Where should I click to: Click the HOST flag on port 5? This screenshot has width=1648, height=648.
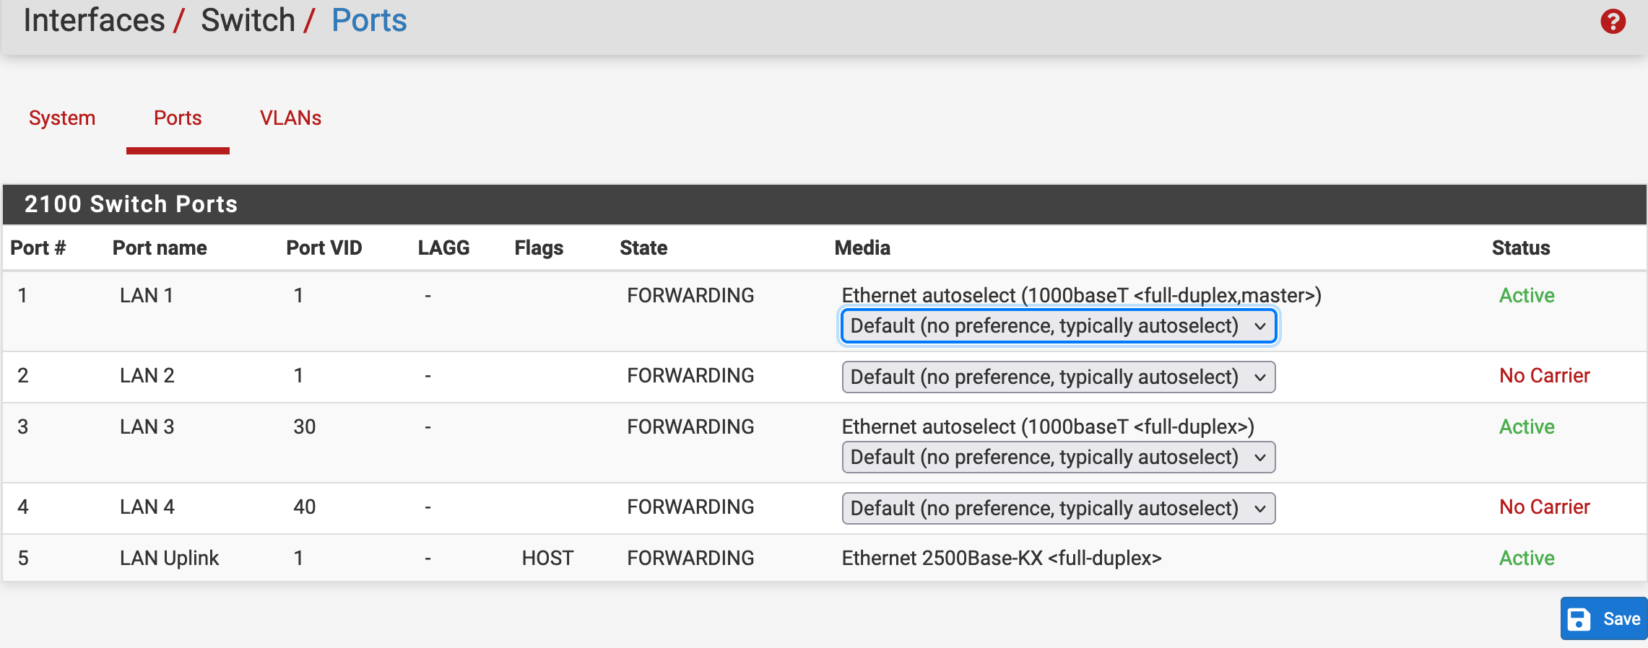click(547, 558)
